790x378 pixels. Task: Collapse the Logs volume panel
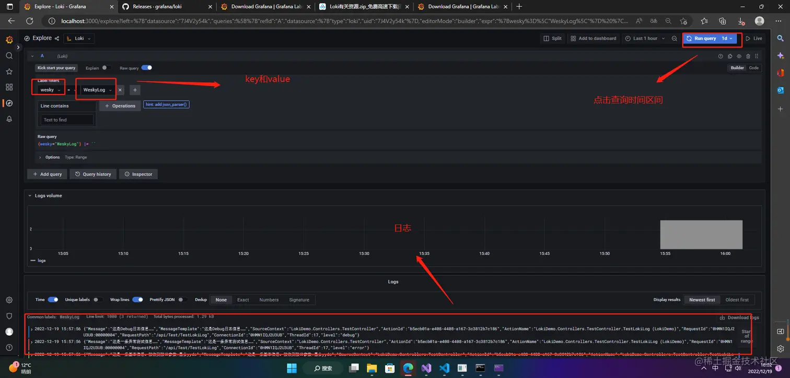click(x=30, y=196)
